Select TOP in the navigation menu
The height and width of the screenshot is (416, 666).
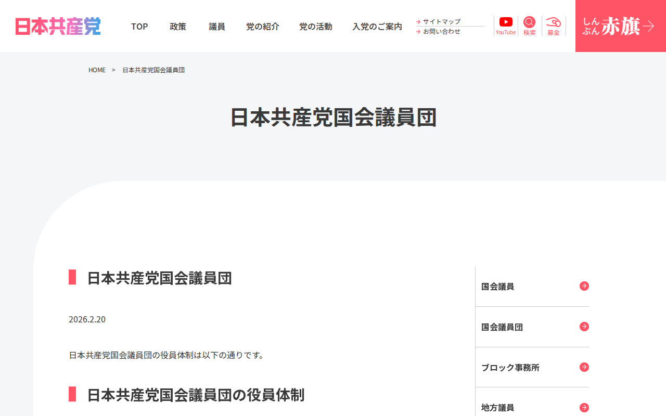[139, 26]
